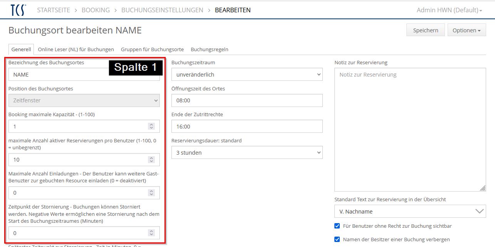Image resolution: width=495 pixels, height=247 pixels.
Task: Click the Speichern button
Action: pos(425,30)
